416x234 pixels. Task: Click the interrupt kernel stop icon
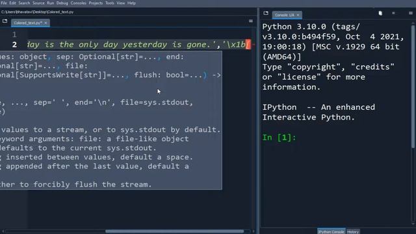pos(393,13)
